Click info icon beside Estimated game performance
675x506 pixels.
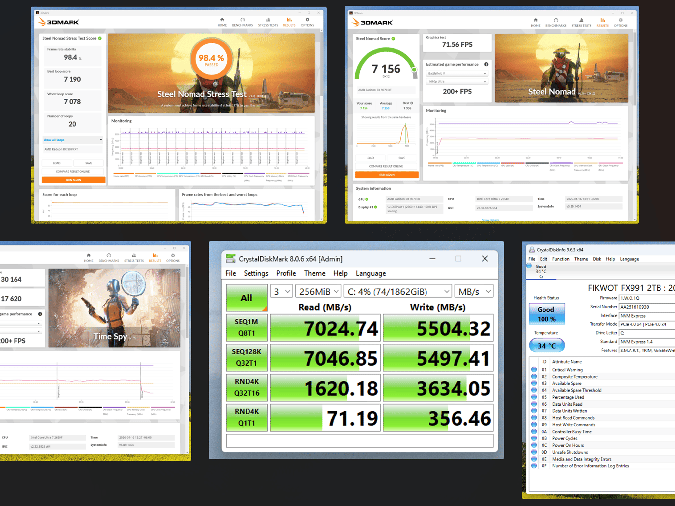click(486, 64)
